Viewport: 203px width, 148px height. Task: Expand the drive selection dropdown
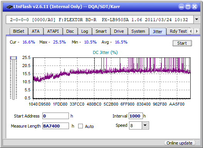point(197,20)
